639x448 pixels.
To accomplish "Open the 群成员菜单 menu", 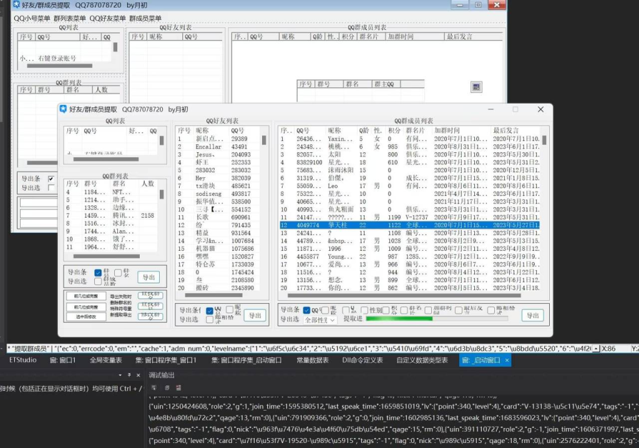I will coord(145,18).
